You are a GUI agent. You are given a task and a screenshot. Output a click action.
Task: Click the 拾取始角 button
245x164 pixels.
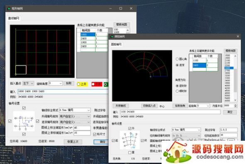click(180, 106)
